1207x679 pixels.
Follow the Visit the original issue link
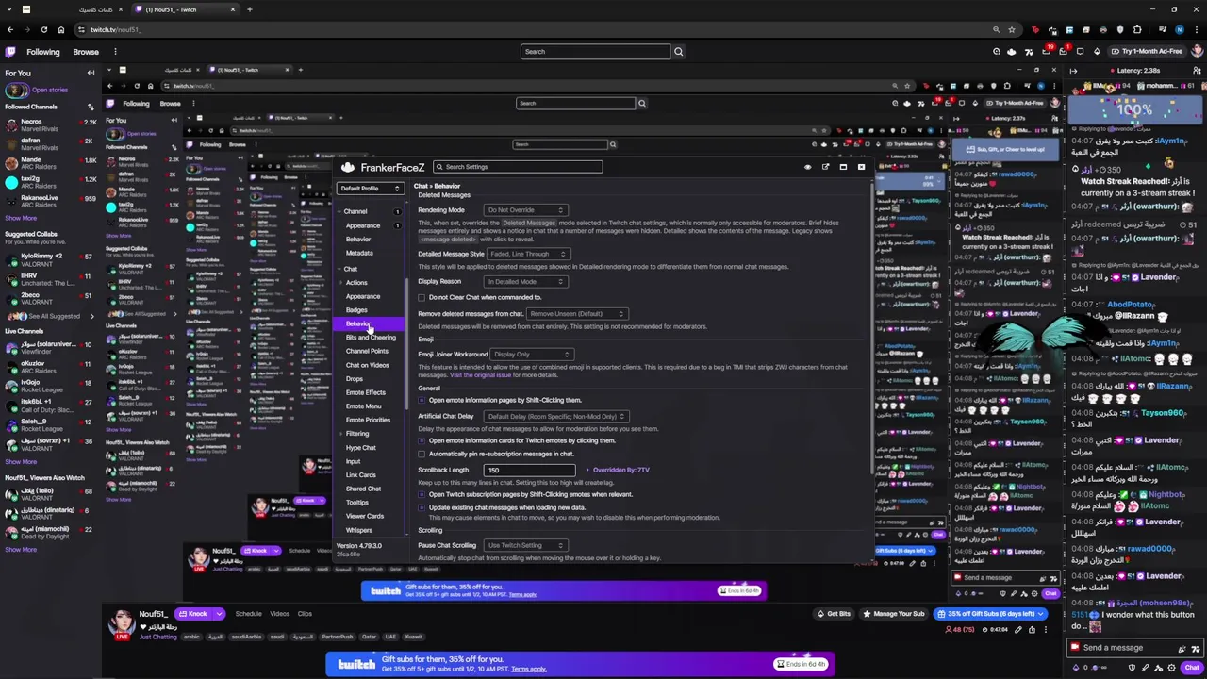[x=480, y=375]
